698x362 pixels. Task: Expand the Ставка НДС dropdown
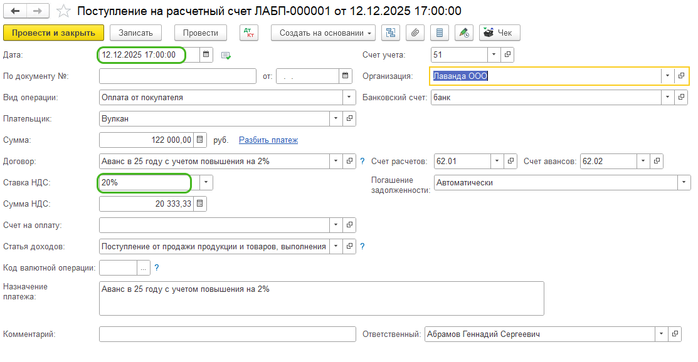(x=207, y=183)
